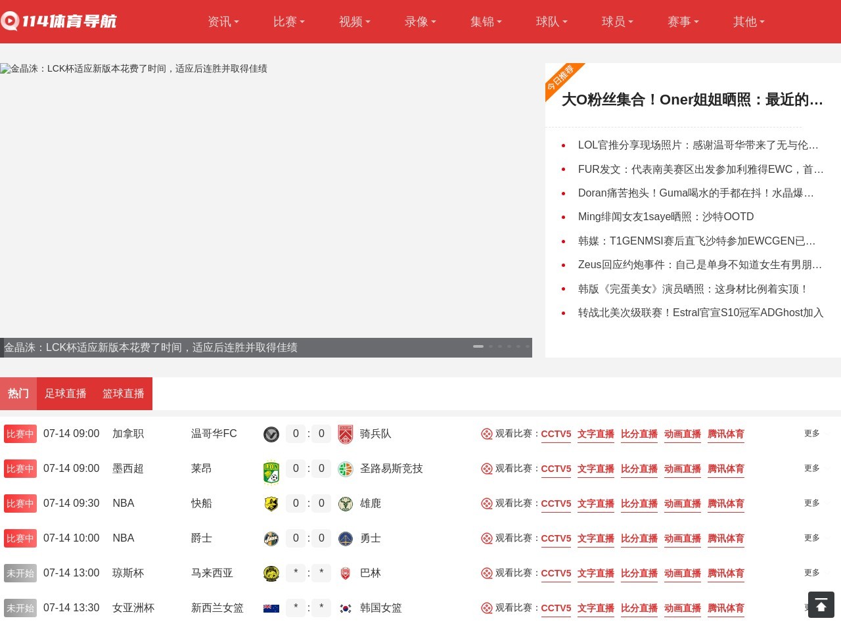Switch to the 篮球直播 tab
The image size is (841, 631).
[124, 393]
